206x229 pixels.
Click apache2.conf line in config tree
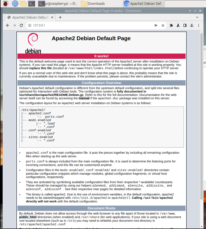coord(40,113)
